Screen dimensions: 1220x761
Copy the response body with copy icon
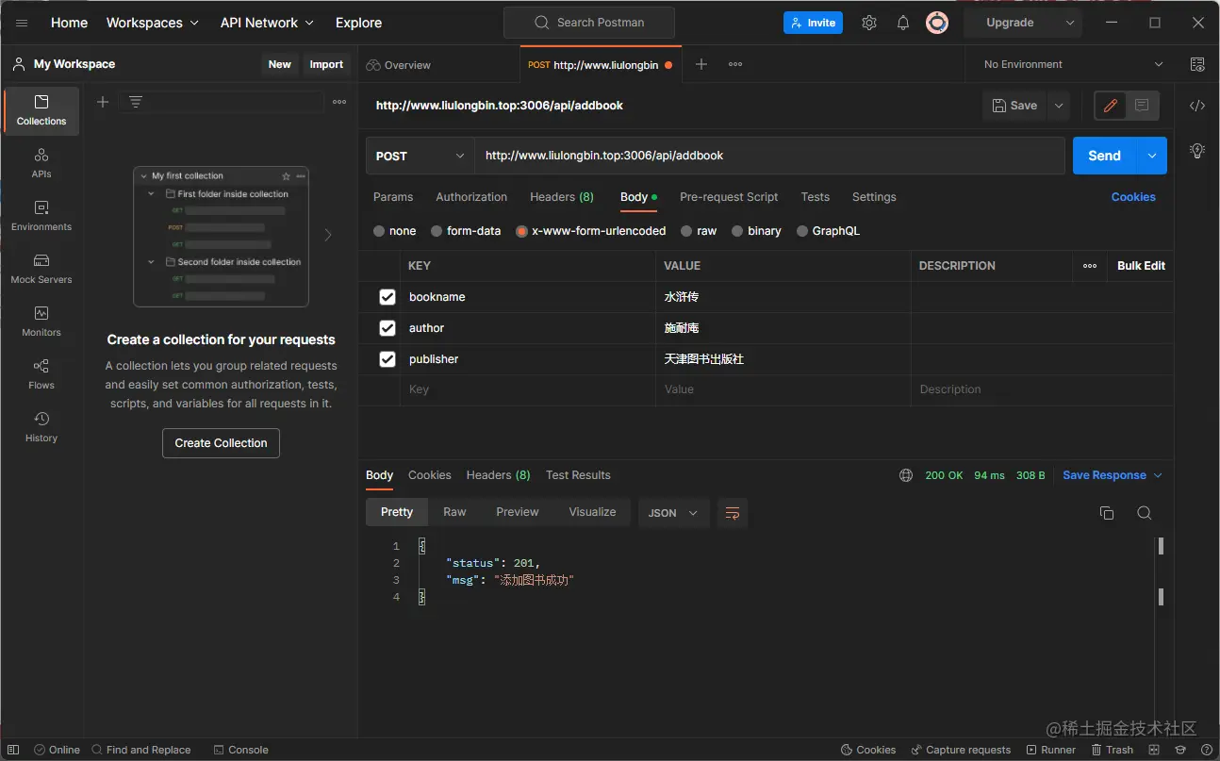1107,513
